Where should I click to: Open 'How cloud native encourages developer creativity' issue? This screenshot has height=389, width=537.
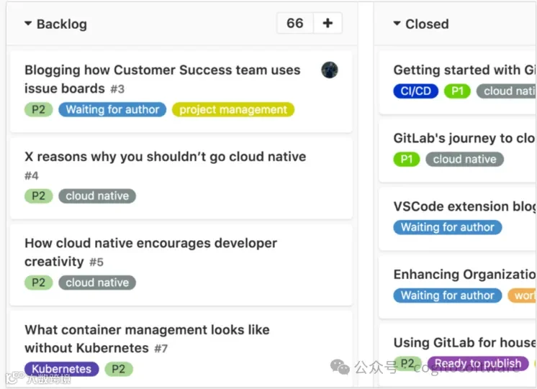[x=150, y=252]
